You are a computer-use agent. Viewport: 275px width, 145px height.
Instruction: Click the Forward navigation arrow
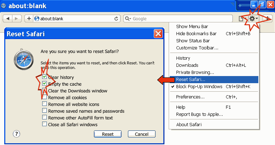click(17, 18)
